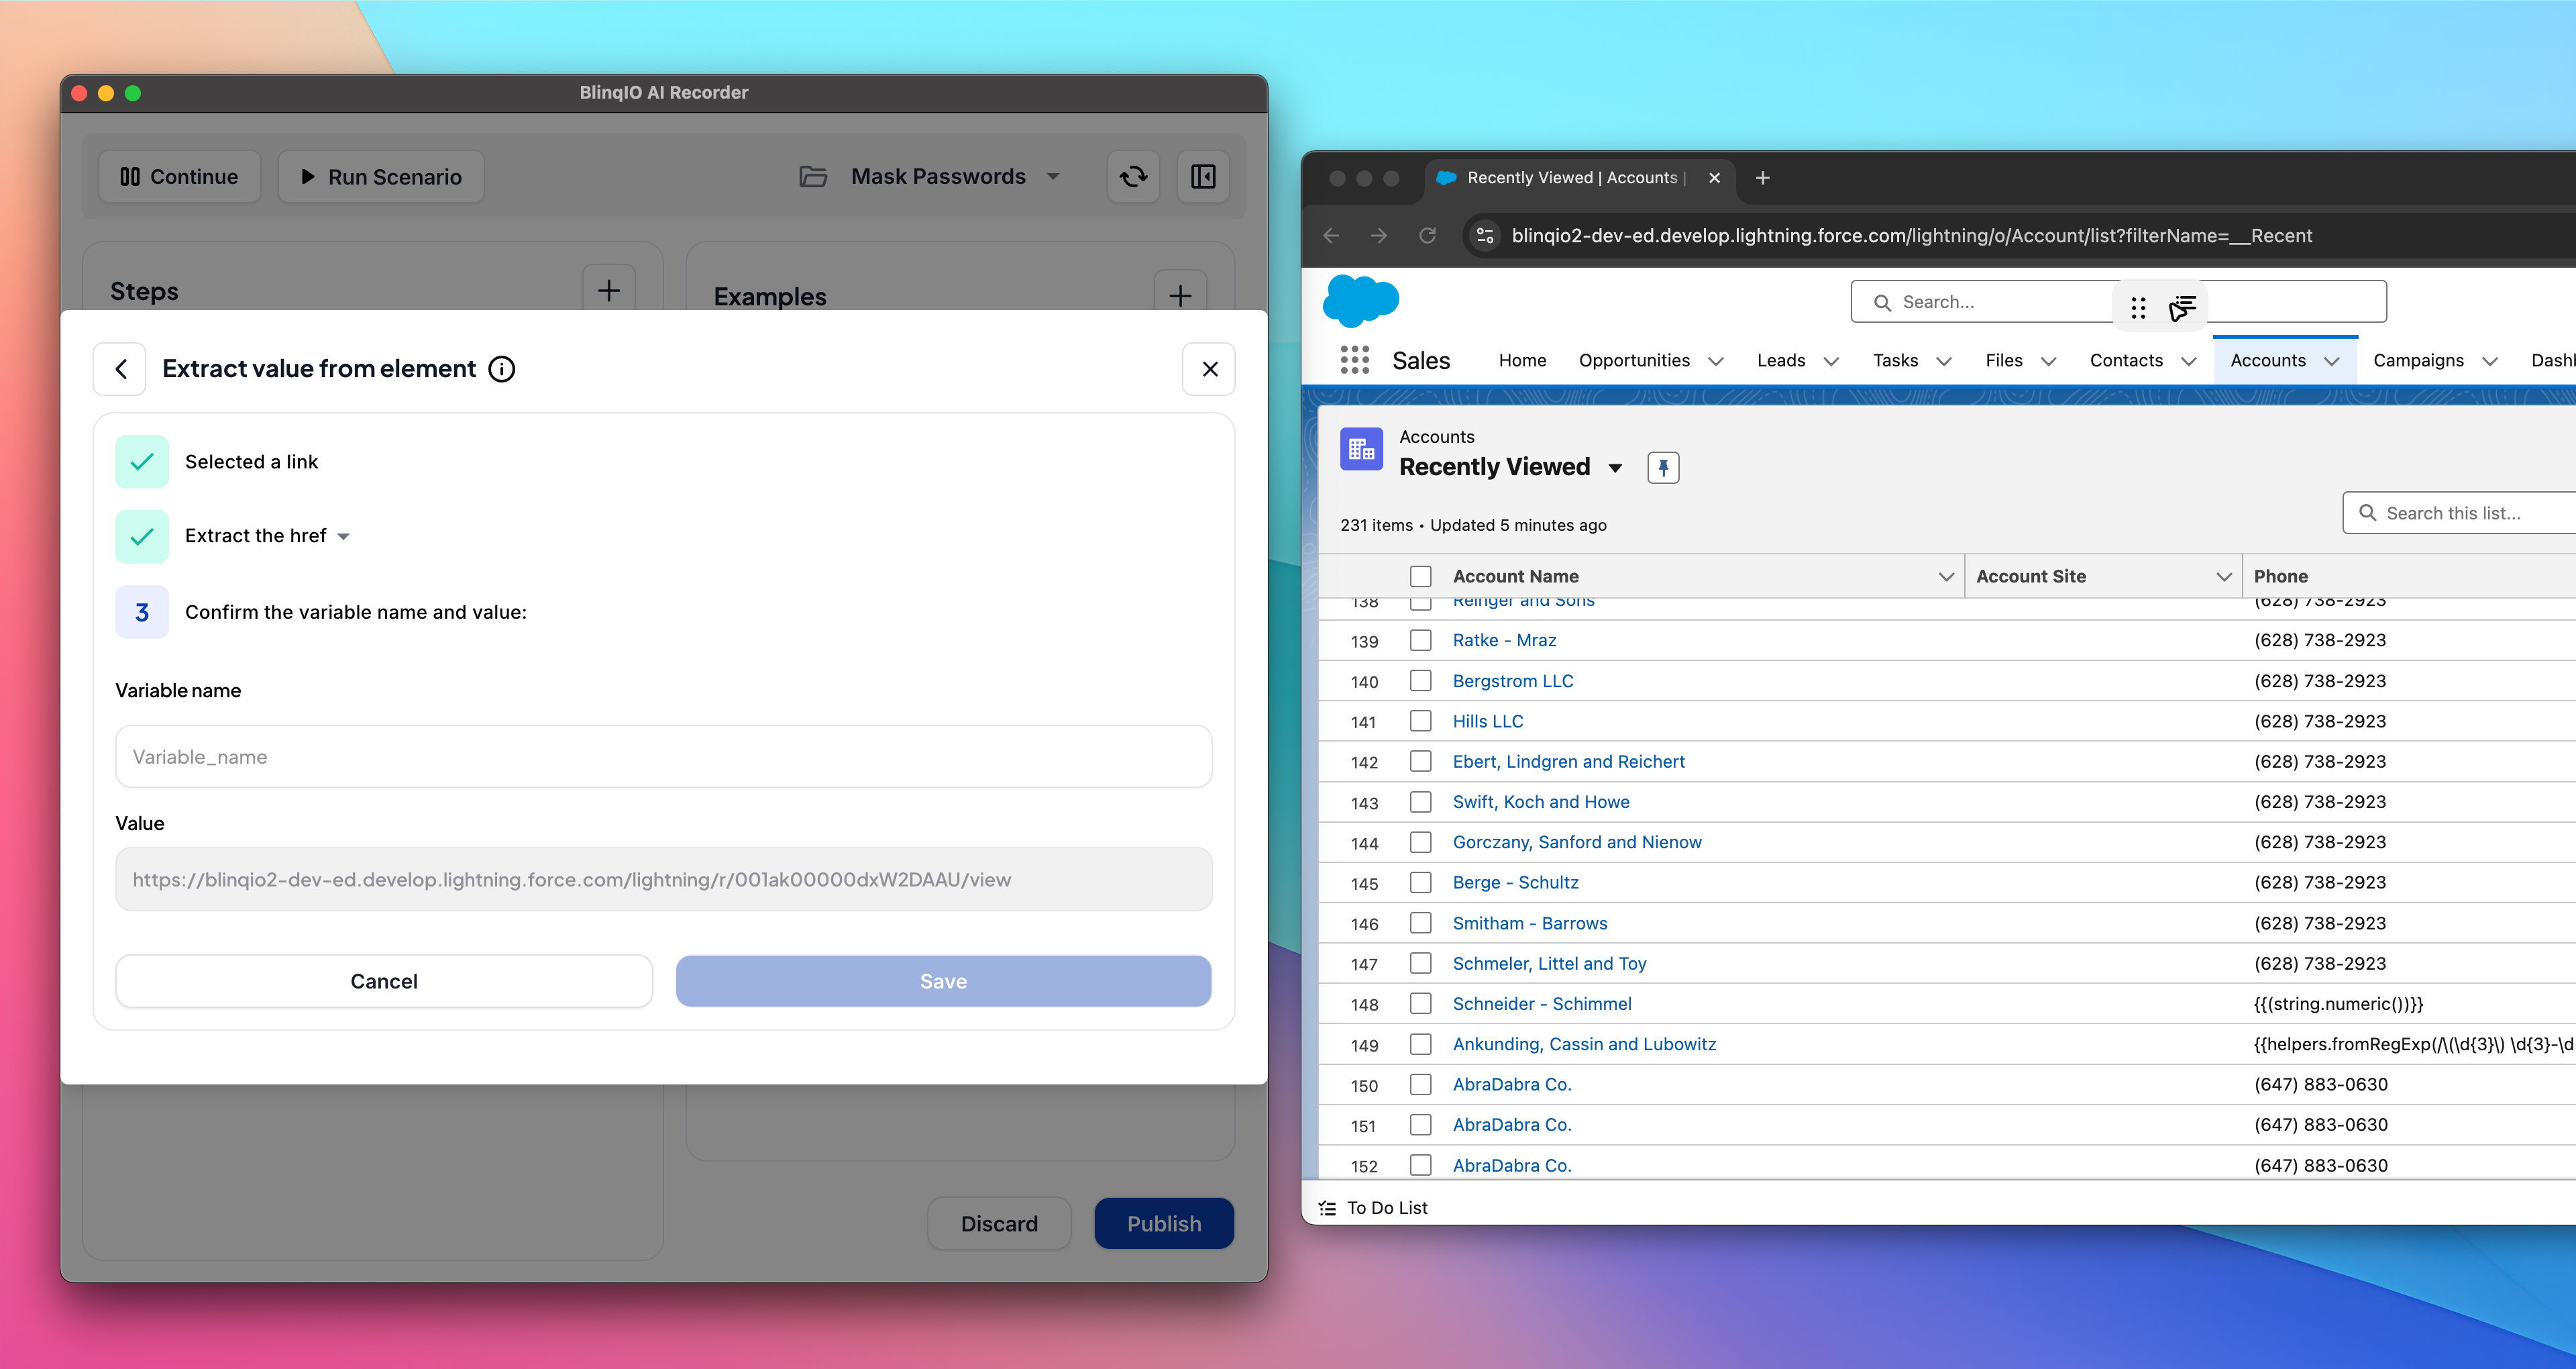Check the Berge - Schultz row checkbox
The height and width of the screenshot is (1369, 2576).
click(1420, 882)
